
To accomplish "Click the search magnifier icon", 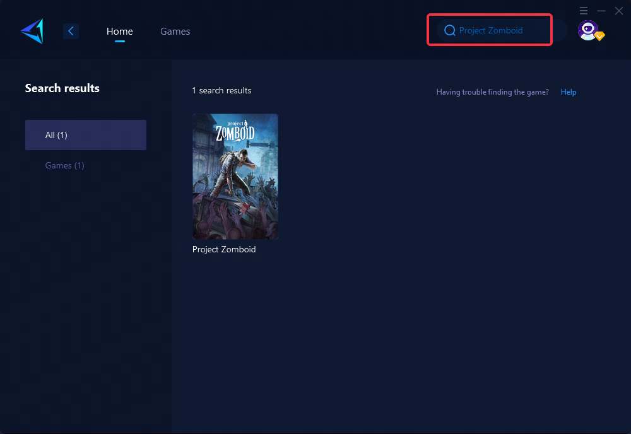I will (x=449, y=30).
